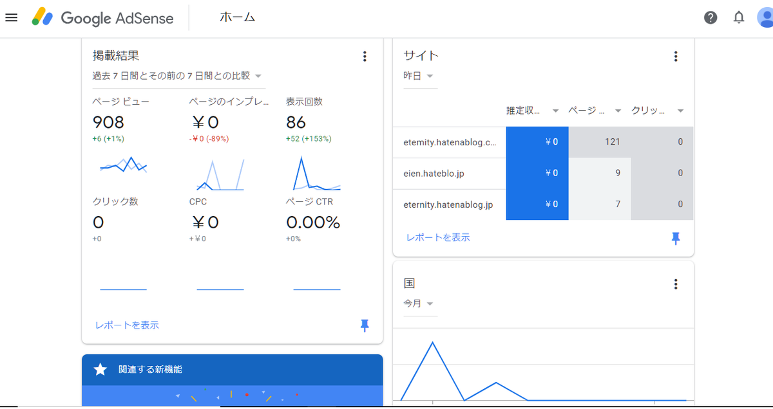Click the サイト card title
This screenshot has width=773, height=409.
click(421, 56)
